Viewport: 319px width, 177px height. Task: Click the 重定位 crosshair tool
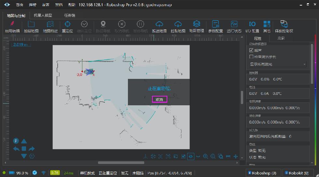pyautogui.click(x=68, y=24)
